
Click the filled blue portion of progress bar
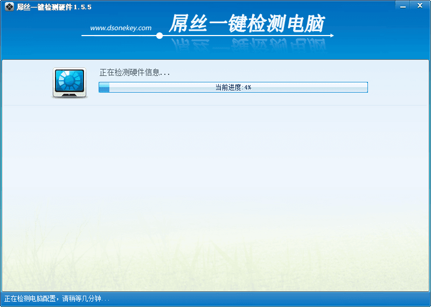(x=104, y=87)
